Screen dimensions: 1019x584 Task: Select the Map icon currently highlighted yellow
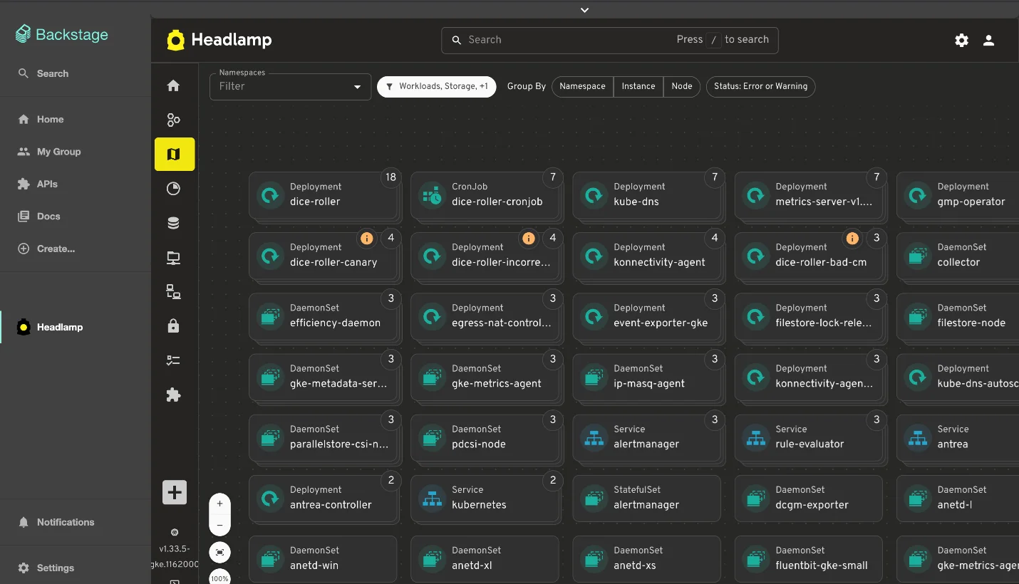(175, 154)
